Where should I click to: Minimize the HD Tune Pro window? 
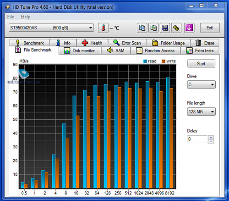(191, 6)
